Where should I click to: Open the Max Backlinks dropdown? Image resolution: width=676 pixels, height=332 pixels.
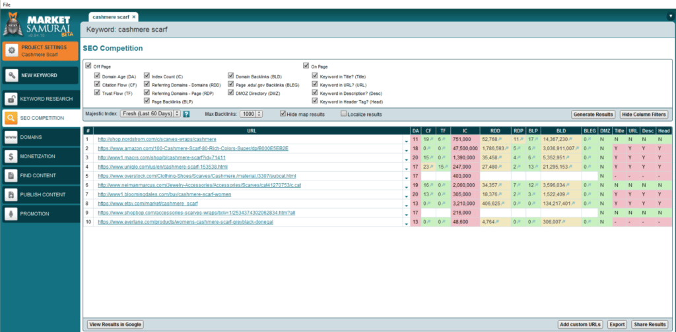(250, 114)
